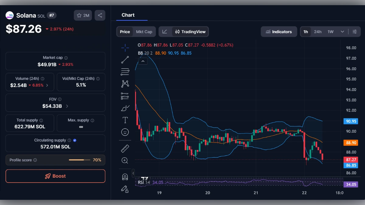
Task: Click the Profile score progress bar
Action: pyautogui.click(x=80, y=160)
